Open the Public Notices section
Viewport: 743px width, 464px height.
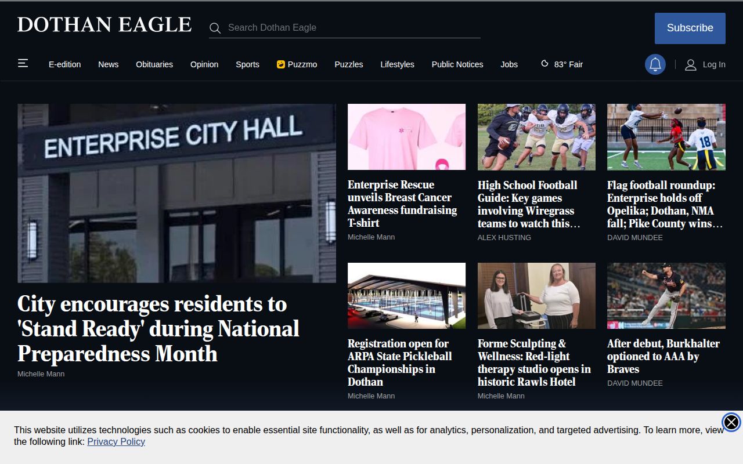[457, 64]
